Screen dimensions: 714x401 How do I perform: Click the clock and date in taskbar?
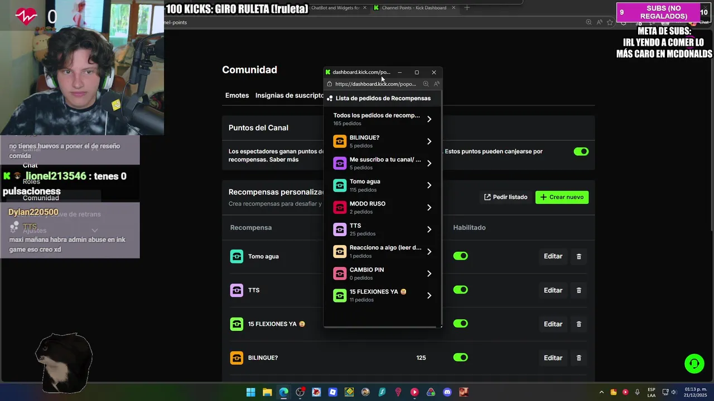pyautogui.click(x=696, y=392)
